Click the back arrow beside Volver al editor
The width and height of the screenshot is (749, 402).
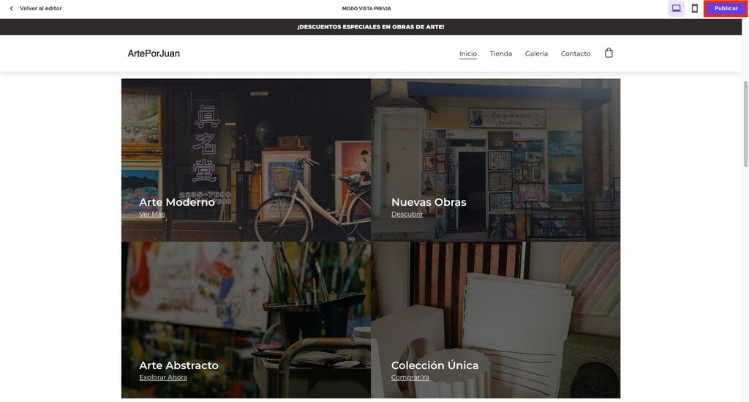pyautogui.click(x=12, y=8)
